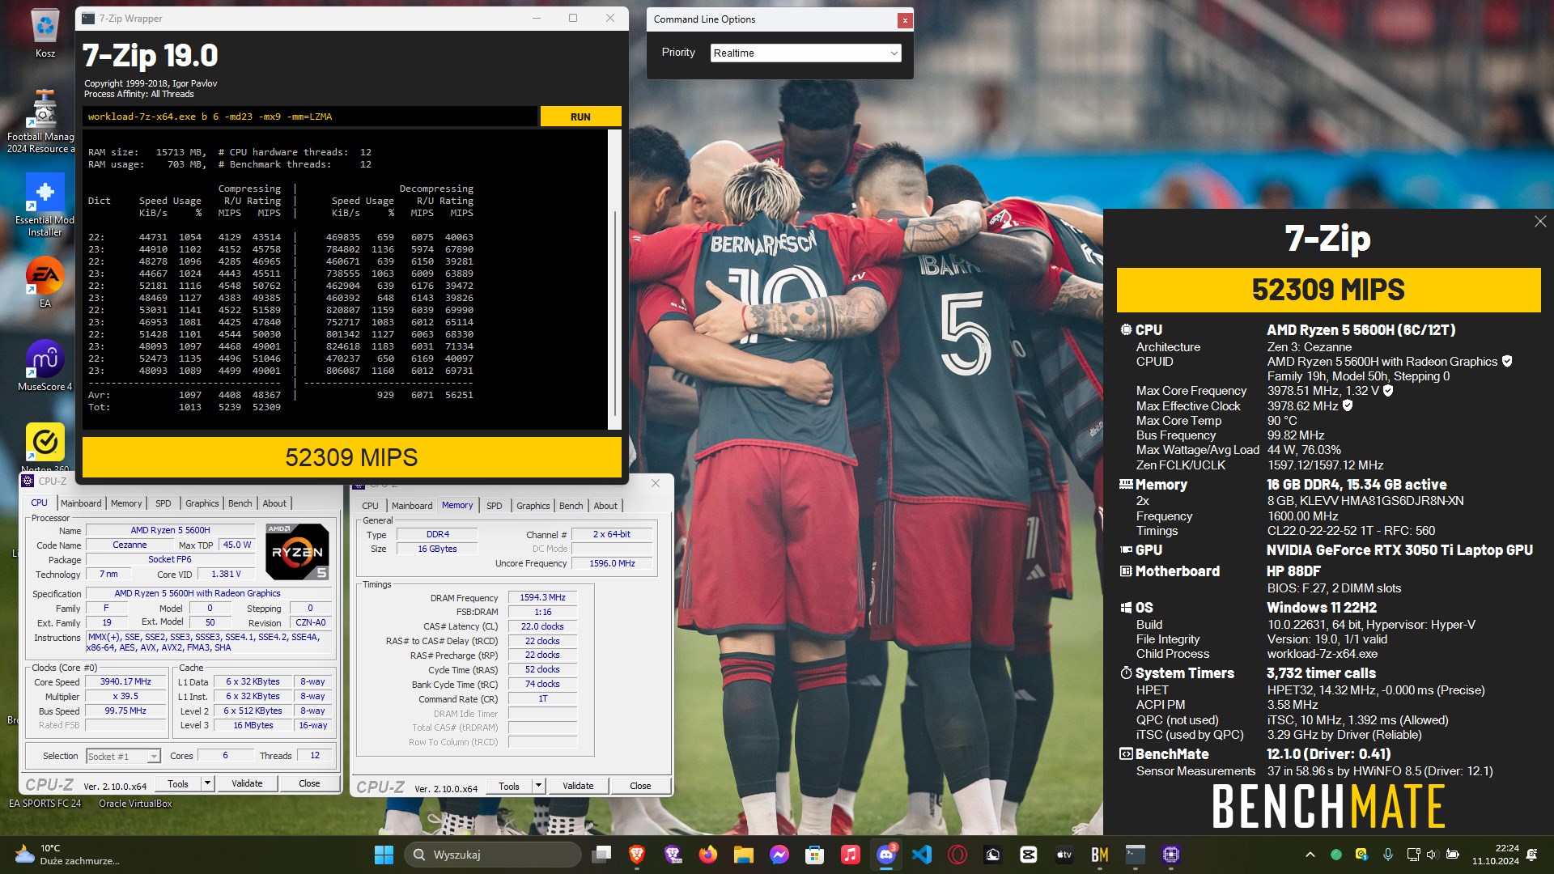Click the Windows Start button
1554x874 pixels.
(384, 855)
